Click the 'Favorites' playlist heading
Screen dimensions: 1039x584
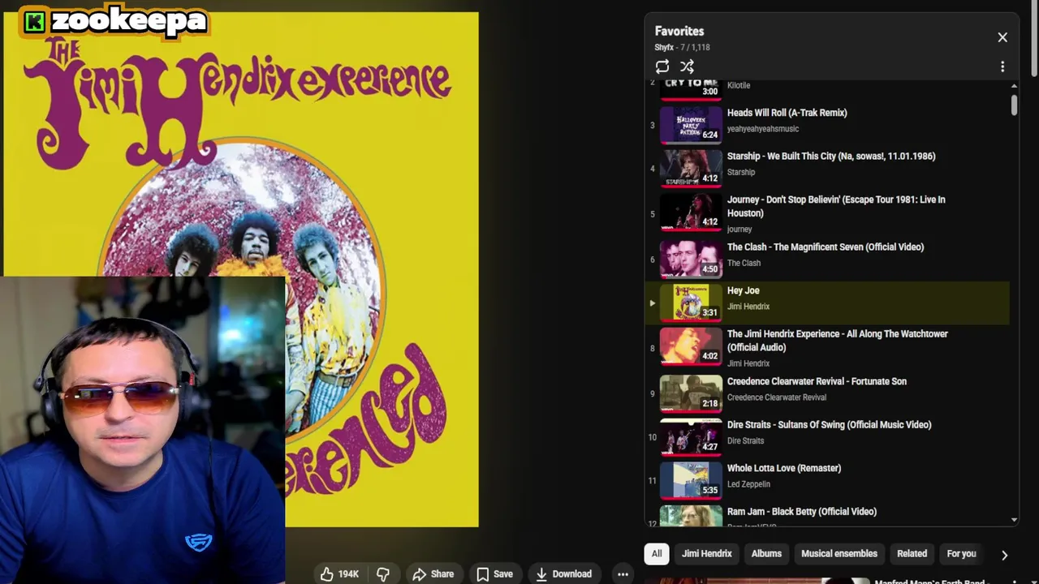click(x=679, y=31)
